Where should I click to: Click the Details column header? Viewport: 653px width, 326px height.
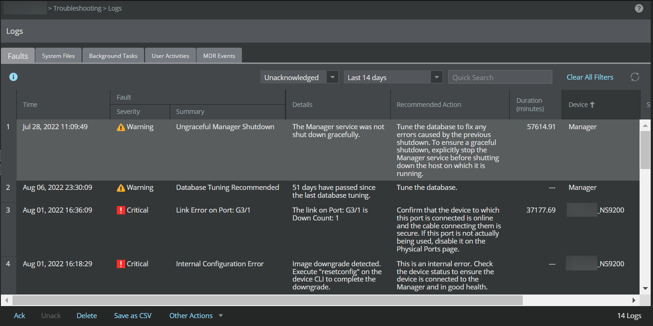(x=338, y=105)
